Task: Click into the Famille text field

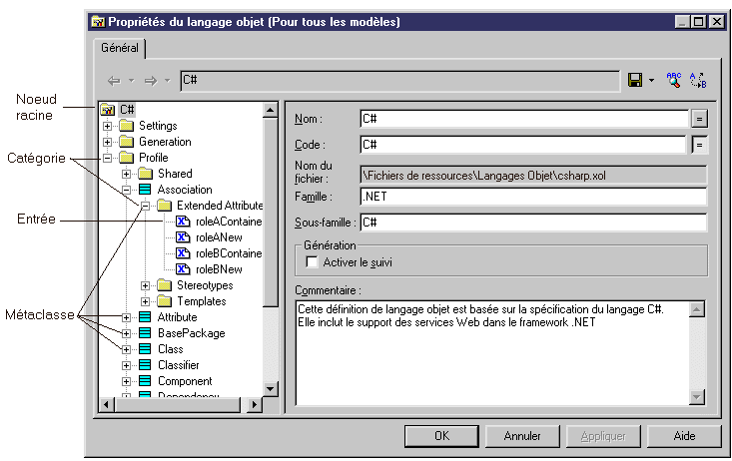Action: (x=532, y=196)
